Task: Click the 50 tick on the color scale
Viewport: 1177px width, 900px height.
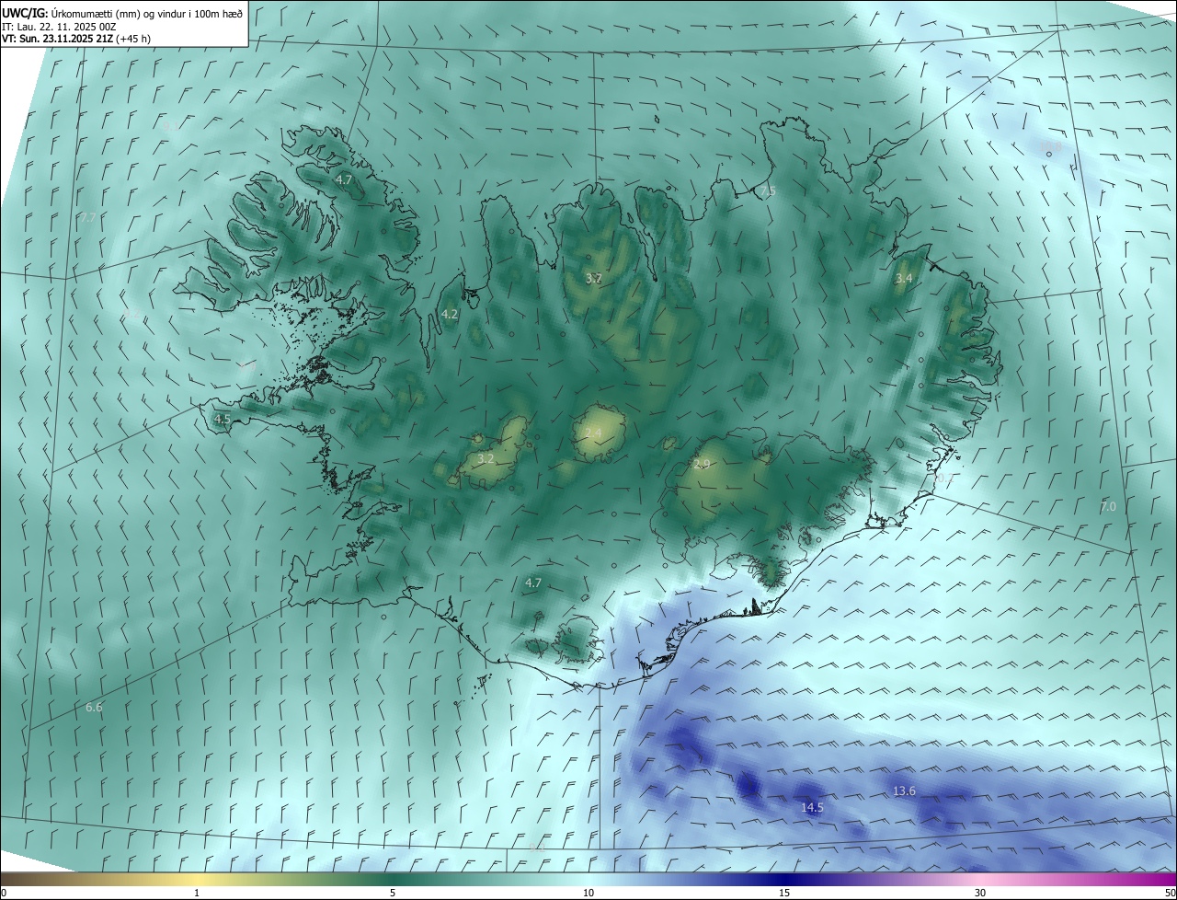Action: click(x=1170, y=894)
